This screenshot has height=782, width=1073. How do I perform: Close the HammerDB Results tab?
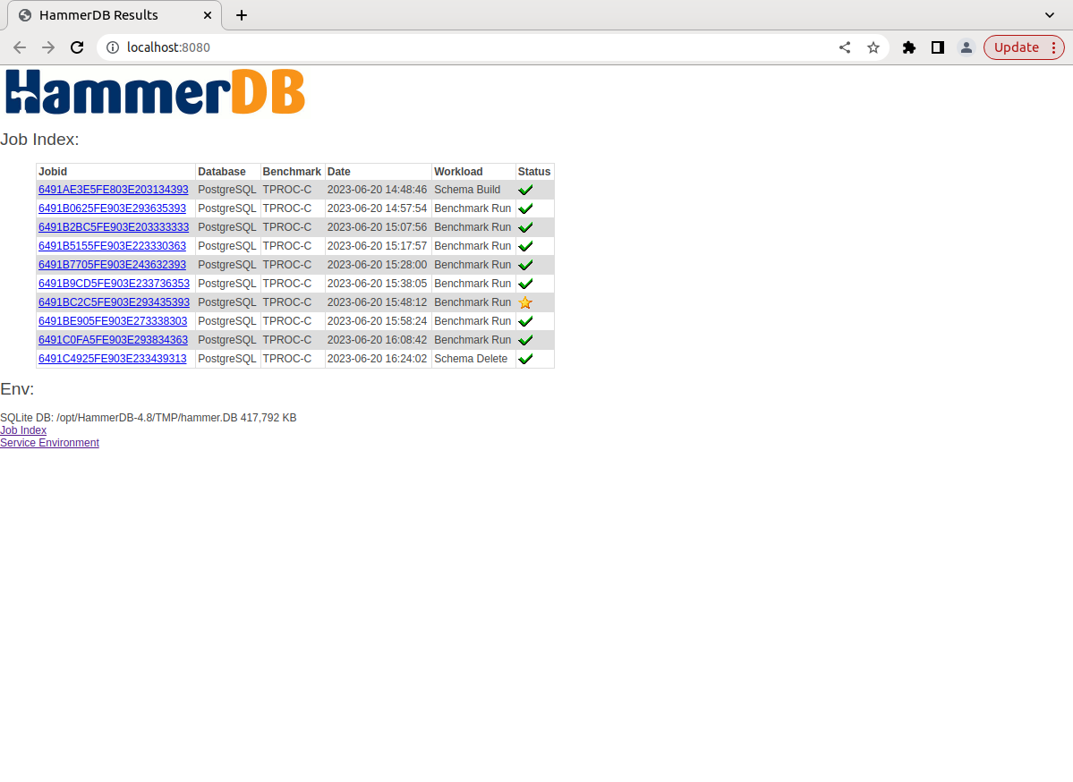pyautogui.click(x=208, y=15)
